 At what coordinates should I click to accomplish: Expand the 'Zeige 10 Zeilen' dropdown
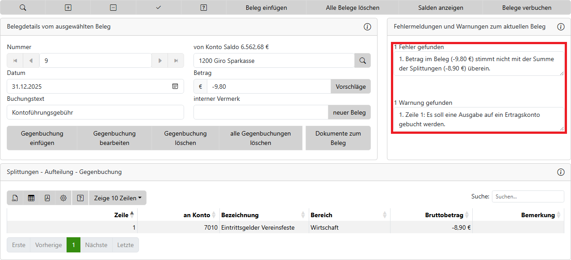coord(118,198)
